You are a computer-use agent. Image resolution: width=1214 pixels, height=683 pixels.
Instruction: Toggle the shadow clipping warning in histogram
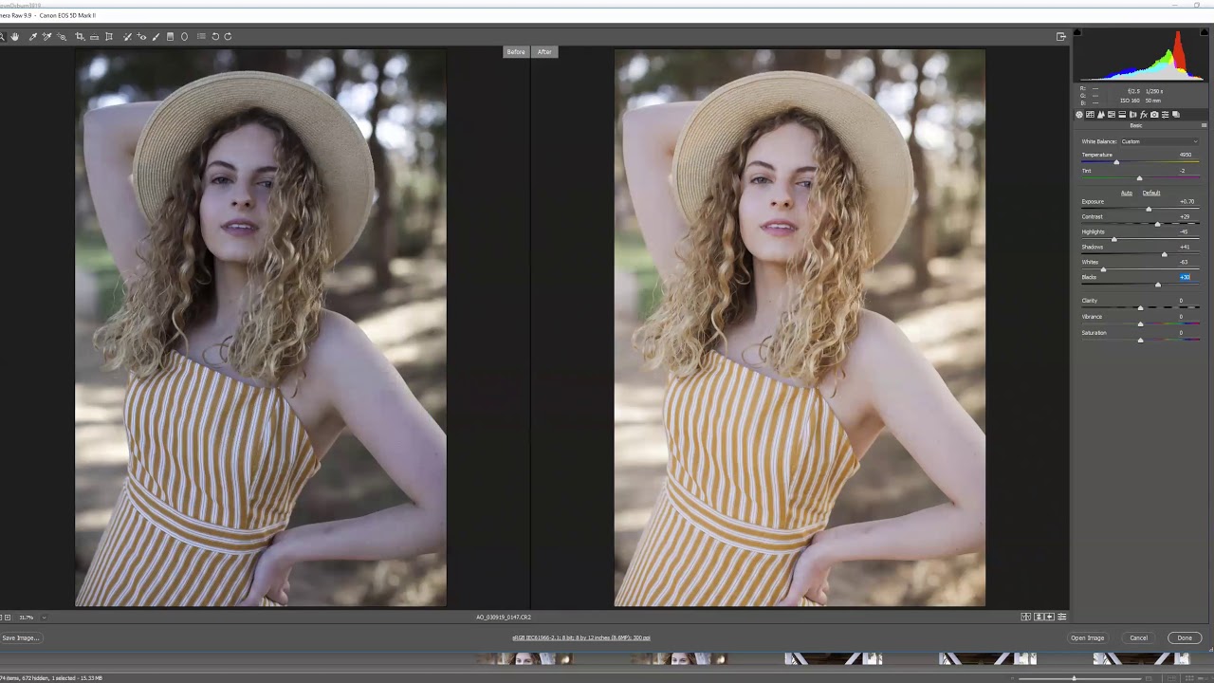(1076, 32)
